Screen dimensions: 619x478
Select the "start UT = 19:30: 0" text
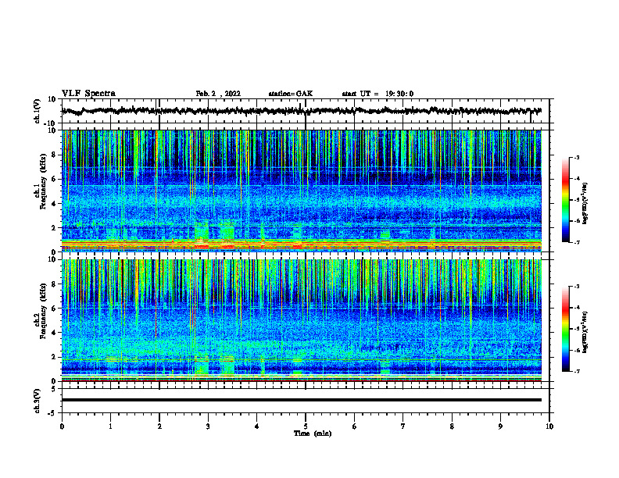pyautogui.click(x=377, y=94)
